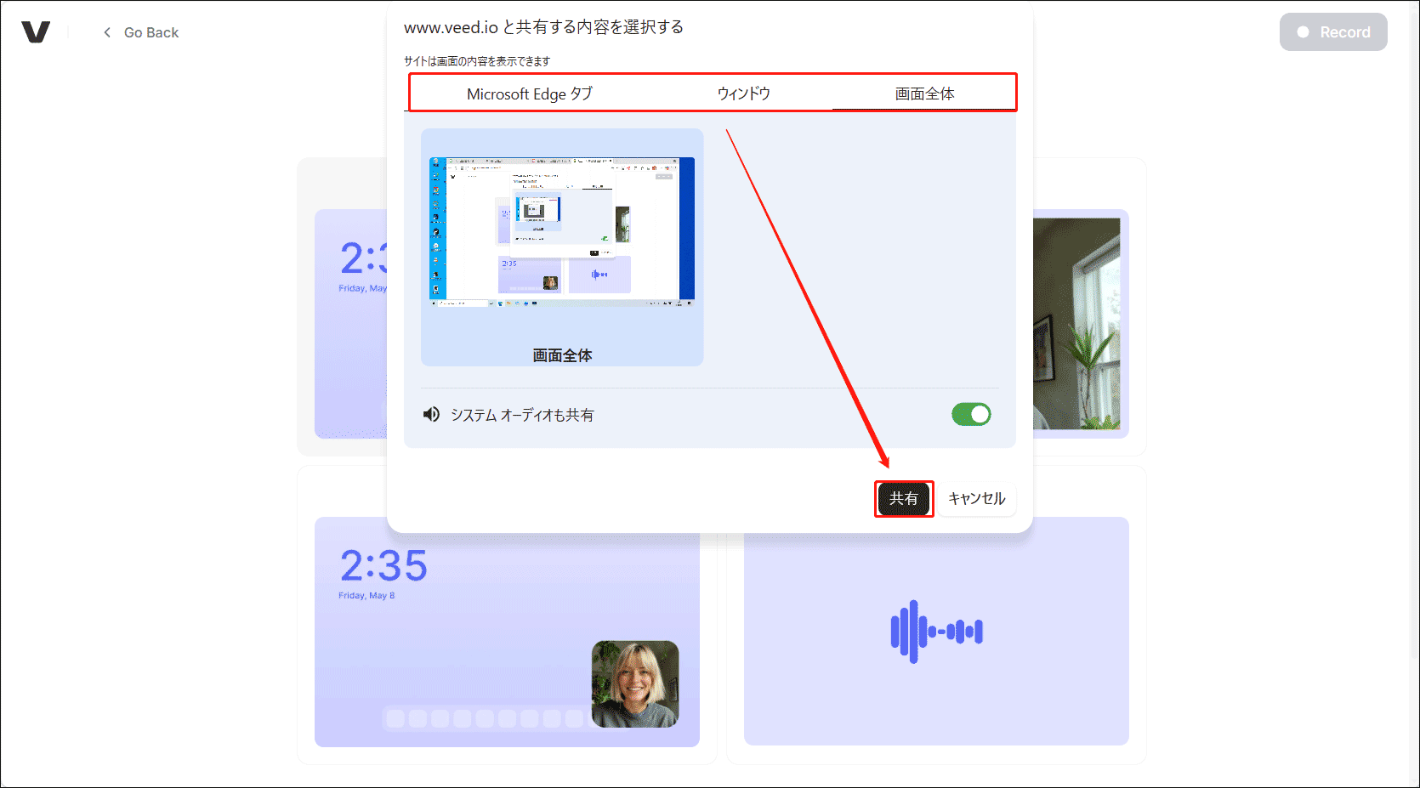Click the window frame thumbnail preview
This screenshot has width=1420, height=788.
(561, 230)
